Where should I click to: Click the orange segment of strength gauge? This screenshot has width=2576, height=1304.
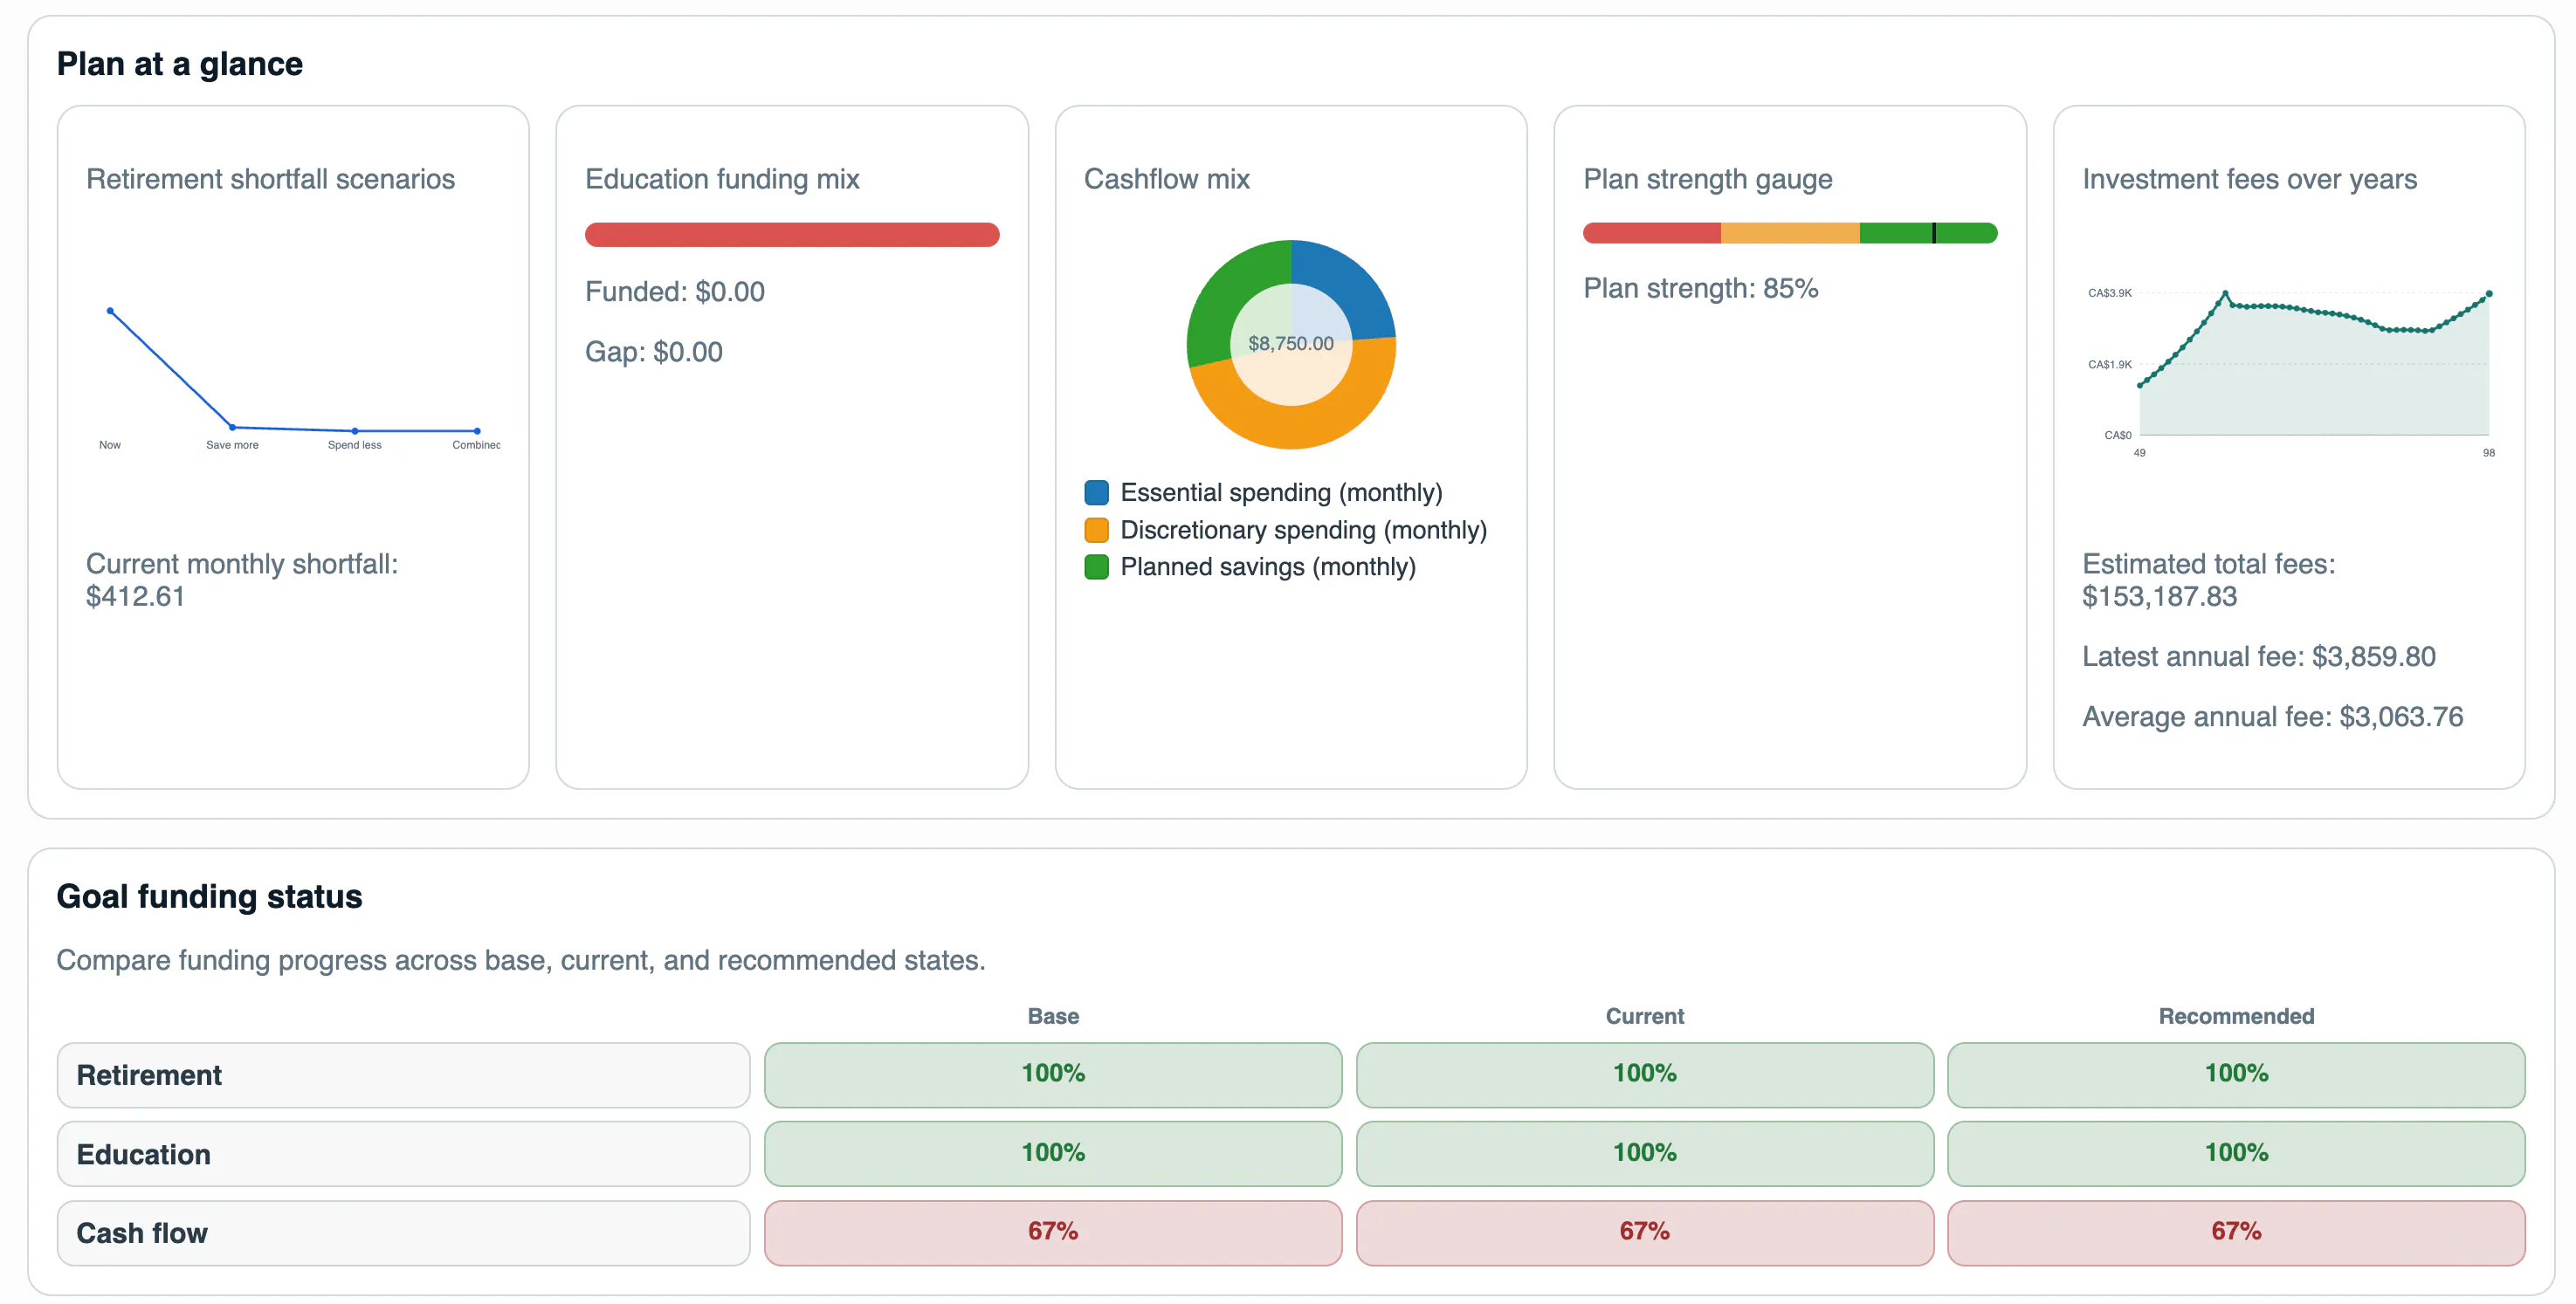(x=1789, y=233)
